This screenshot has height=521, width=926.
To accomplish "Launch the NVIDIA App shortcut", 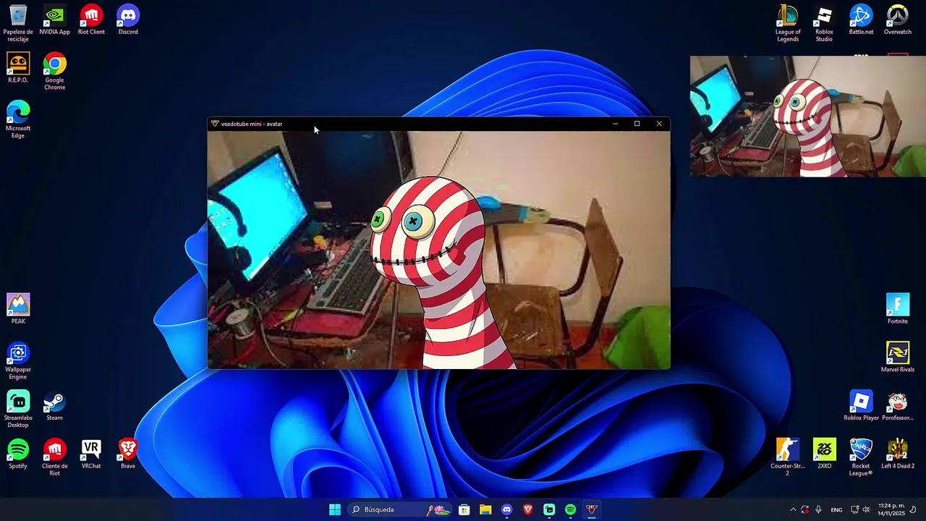I will tap(54, 20).
